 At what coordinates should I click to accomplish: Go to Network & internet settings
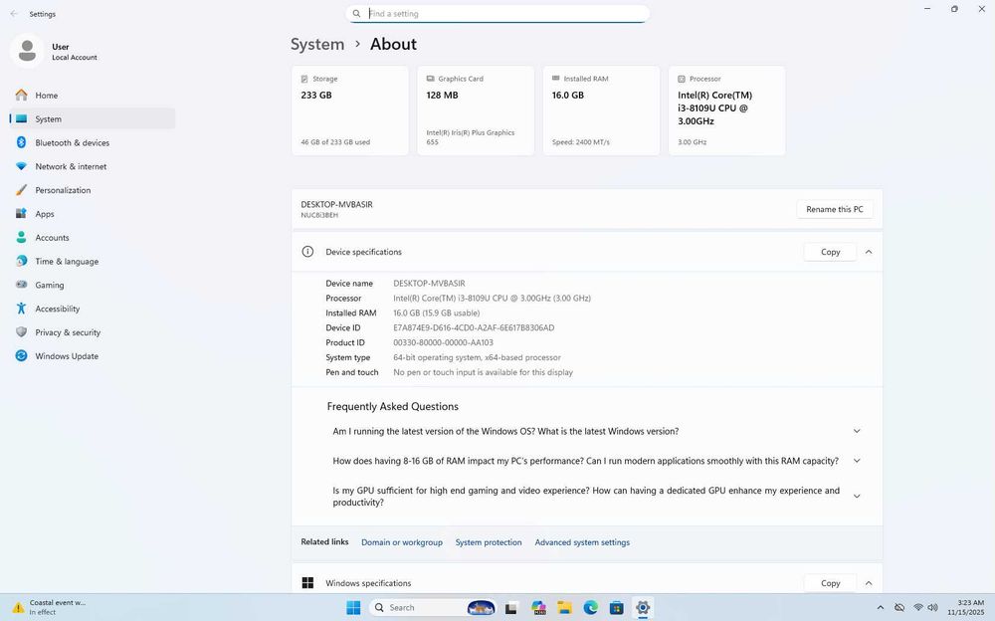pyautogui.click(x=92, y=166)
